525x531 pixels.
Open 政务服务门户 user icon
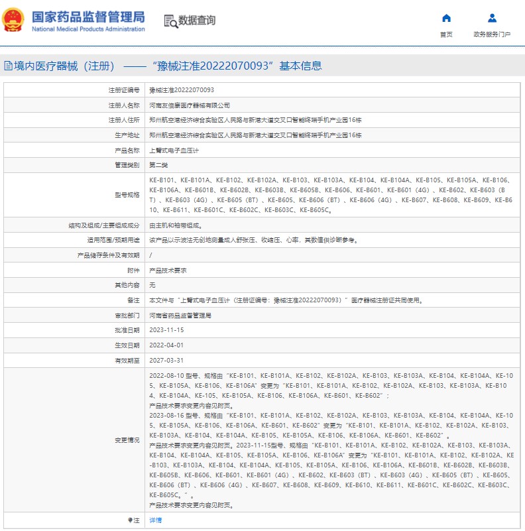point(492,18)
